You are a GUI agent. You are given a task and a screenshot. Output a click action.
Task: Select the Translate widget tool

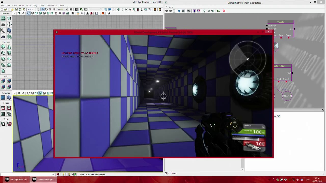[43, 9]
